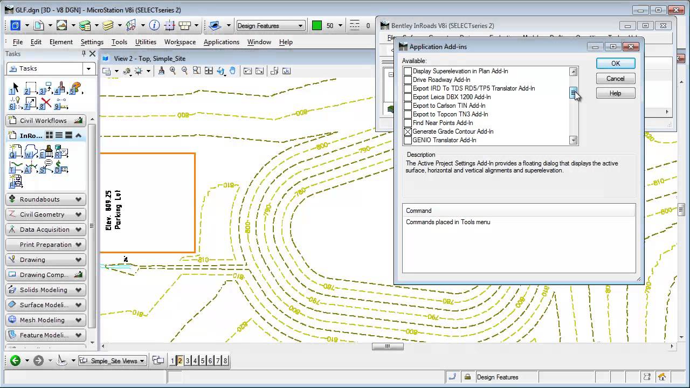Select the Element Selection arrow tool
The image size is (690, 388).
[15, 89]
